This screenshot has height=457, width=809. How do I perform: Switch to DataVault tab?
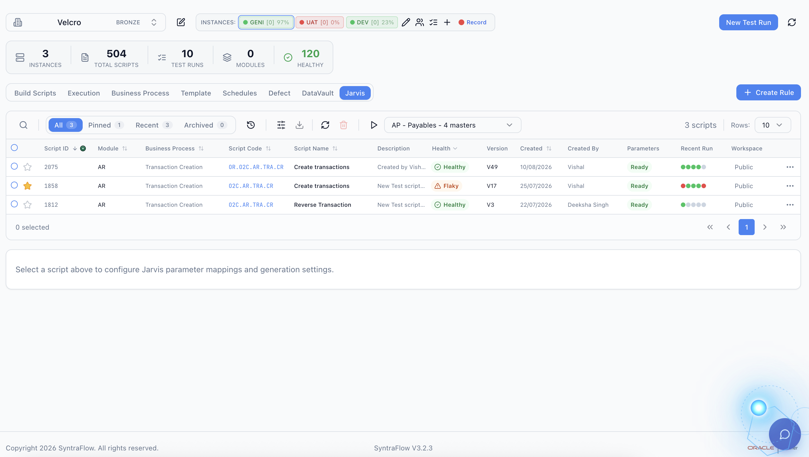coord(318,93)
